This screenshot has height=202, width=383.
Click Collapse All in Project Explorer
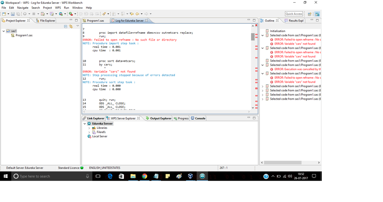pos(66,26)
